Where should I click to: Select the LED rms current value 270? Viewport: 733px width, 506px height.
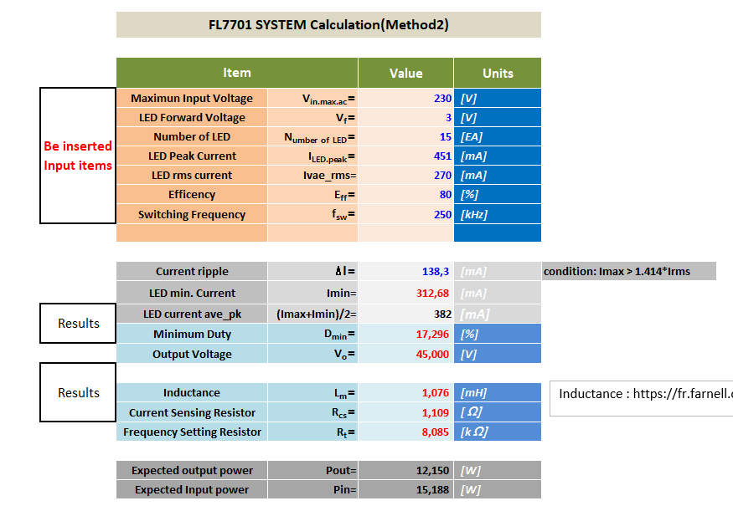click(405, 175)
